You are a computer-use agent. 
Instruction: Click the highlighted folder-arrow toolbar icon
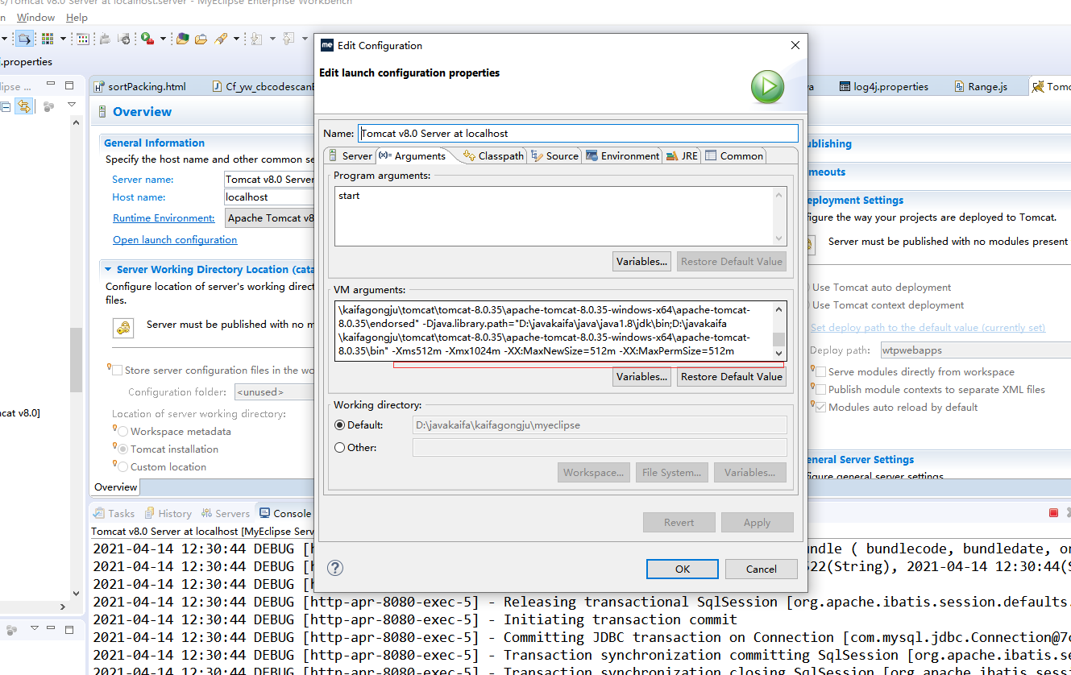tap(24, 39)
